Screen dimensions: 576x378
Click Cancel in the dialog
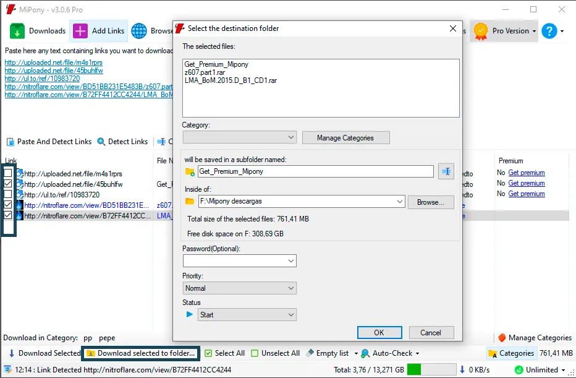pos(431,333)
